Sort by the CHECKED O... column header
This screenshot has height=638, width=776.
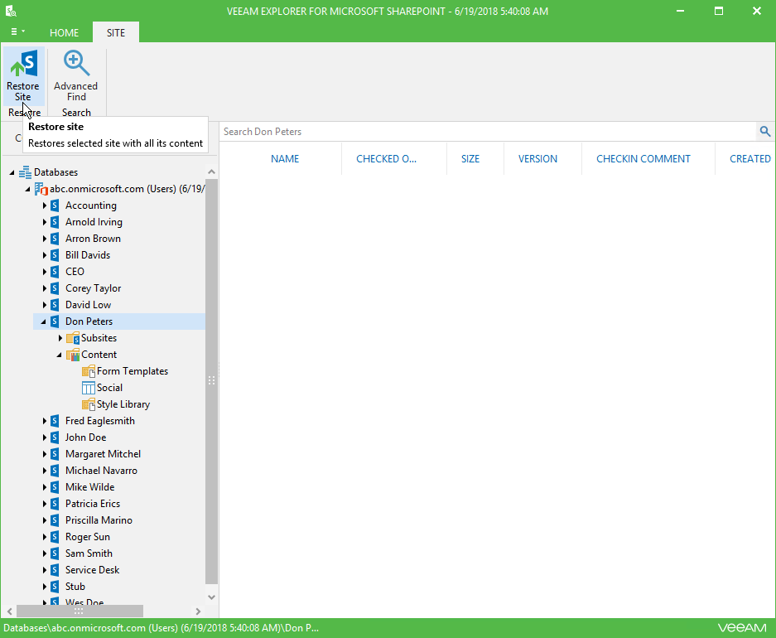386,159
